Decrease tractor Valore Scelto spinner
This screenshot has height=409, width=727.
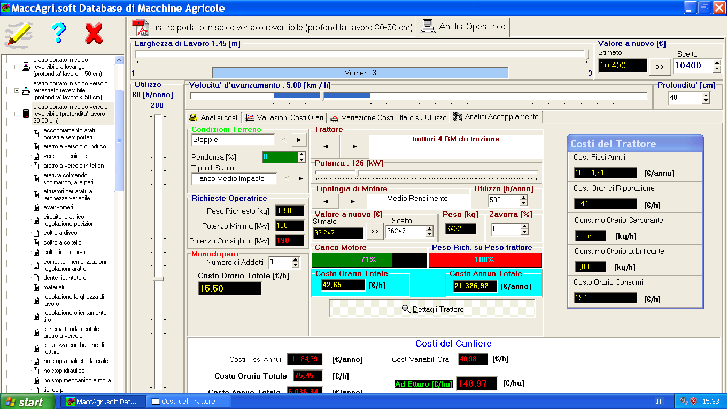[429, 234]
